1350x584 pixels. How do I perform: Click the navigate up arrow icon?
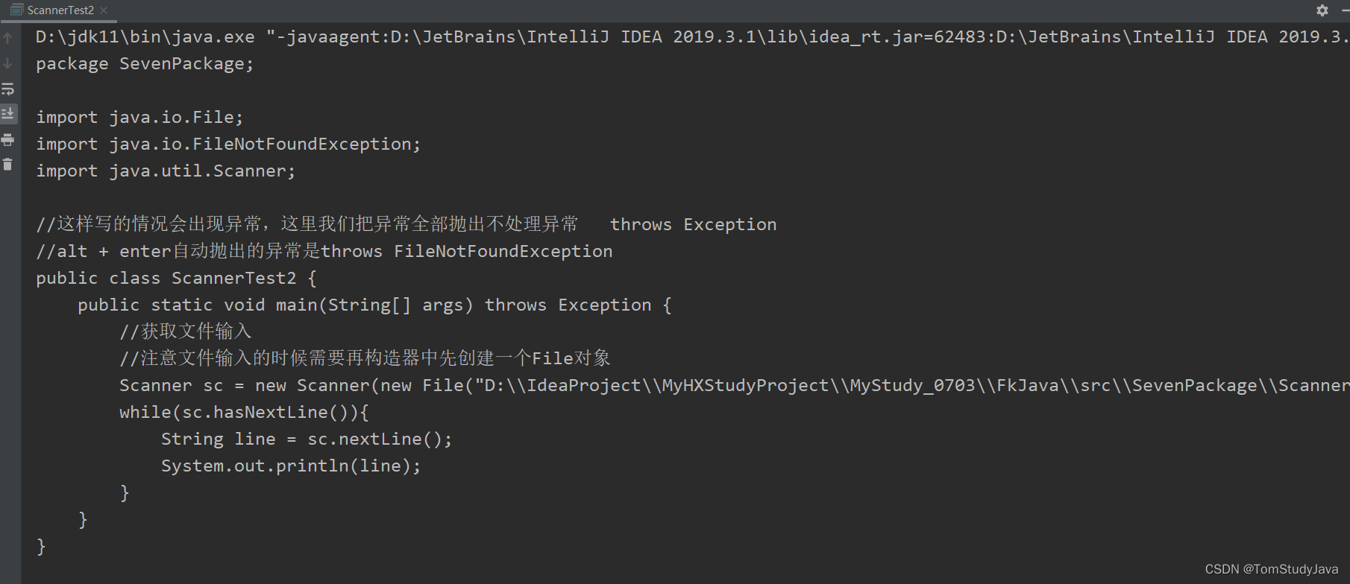click(7, 37)
